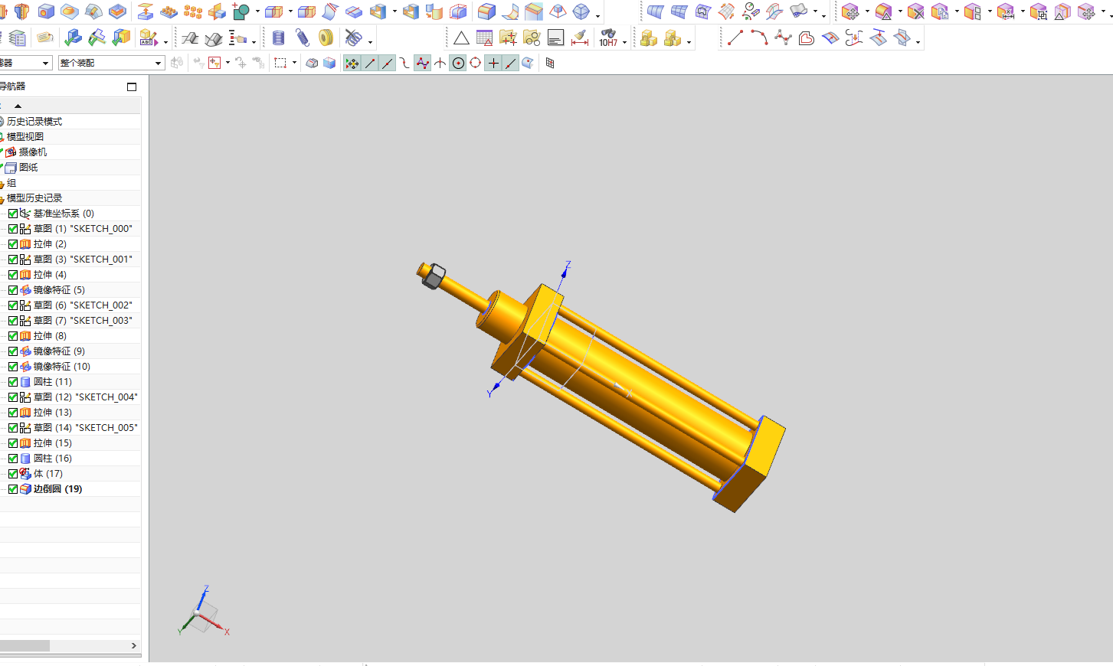Click the Unite boolean tool icon

[x=241, y=11]
